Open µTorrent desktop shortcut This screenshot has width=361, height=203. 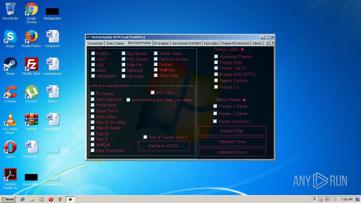pyautogui.click(x=31, y=94)
